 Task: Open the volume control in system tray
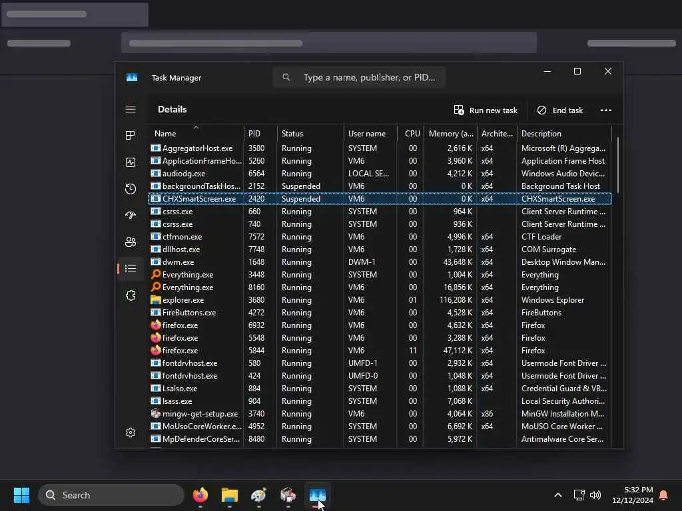click(595, 495)
